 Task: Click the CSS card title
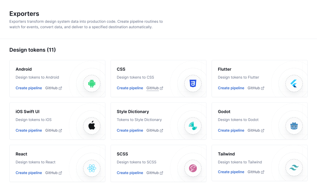[121, 69]
